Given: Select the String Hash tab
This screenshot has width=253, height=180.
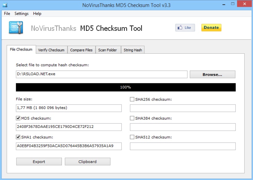Looking at the screenshot, I should 133,50.
